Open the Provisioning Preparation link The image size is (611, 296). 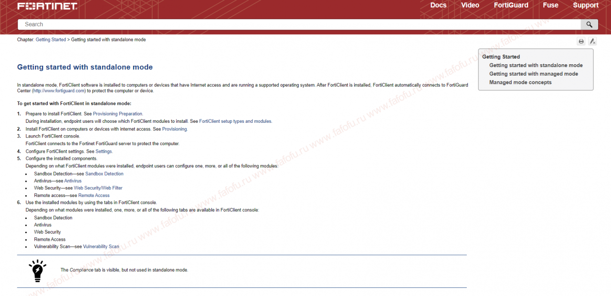(x=118, y=114)
